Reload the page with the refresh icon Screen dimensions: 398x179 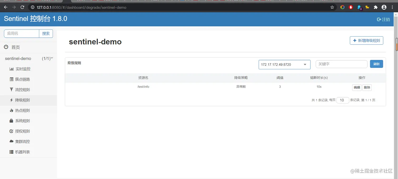tap(22, 7)
